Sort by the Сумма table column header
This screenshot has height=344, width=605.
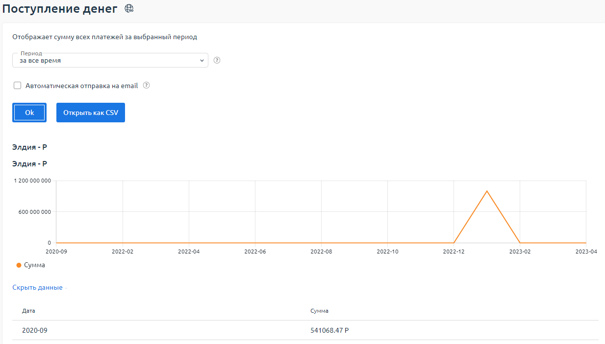pos(319,311)
